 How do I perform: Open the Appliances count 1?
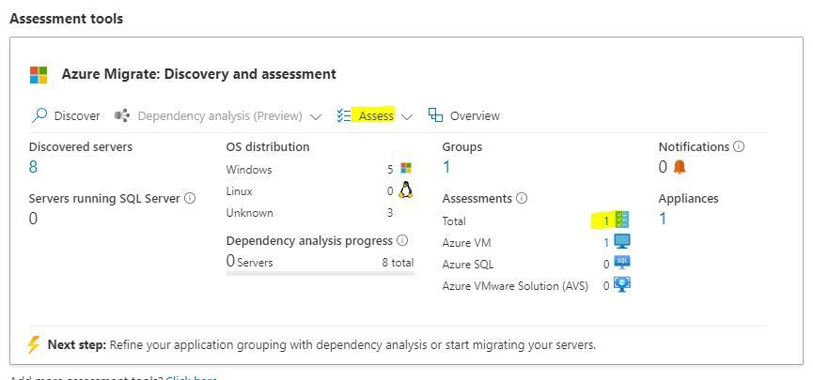tap(663, 219)
